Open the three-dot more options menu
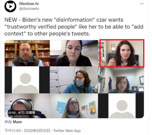The width and height of the screenshot is (152, 135). click(142, 4)
